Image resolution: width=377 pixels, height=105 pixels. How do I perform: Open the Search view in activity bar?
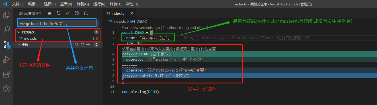6,30
